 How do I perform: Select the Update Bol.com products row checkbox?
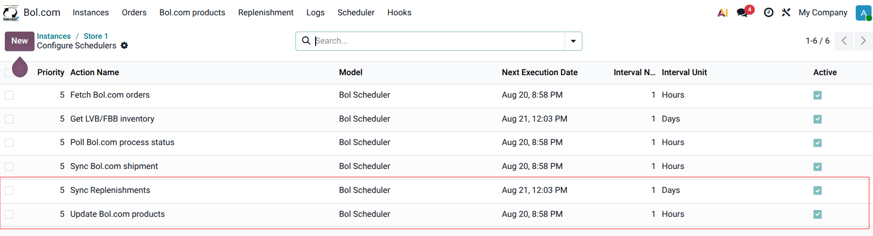[9, 214]
